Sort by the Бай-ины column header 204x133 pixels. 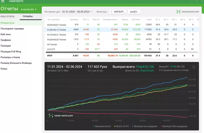click(136, 19)
